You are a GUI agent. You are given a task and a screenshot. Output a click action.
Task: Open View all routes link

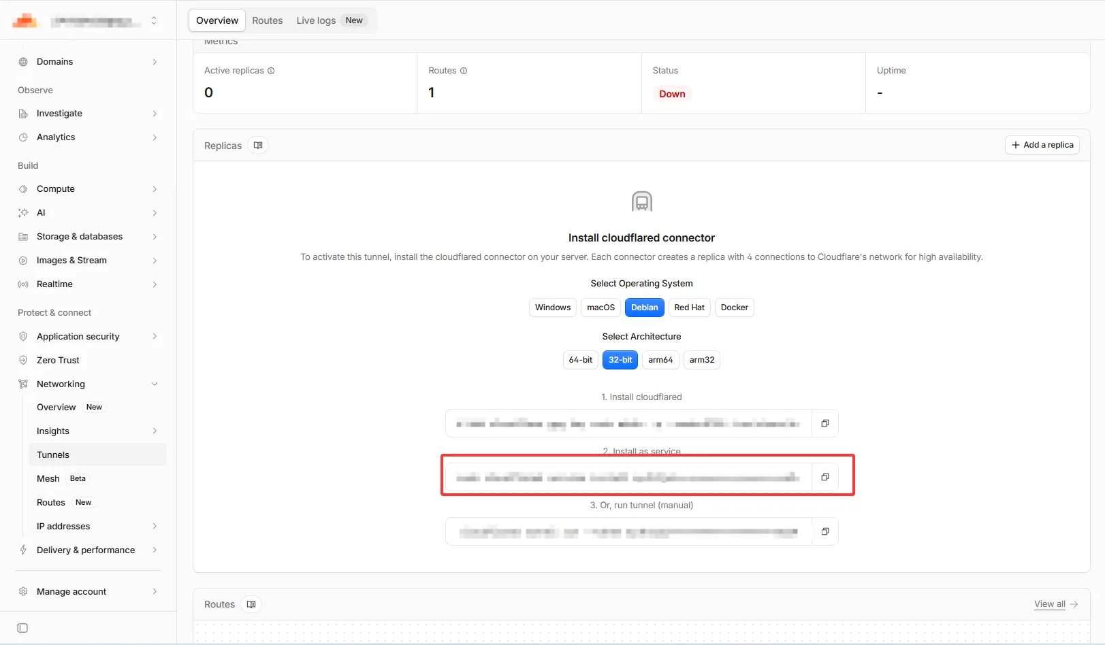click(x=1055, y=604)
